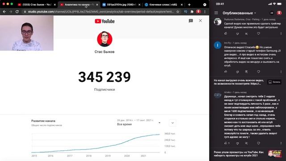Tap the 20 notifications badge
The height and width of the screenshot is (161, 286).
point(272,13)
